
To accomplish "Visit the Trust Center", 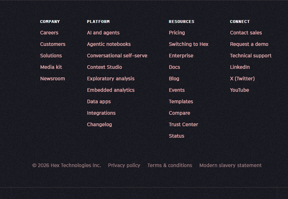I will point(183,124).
